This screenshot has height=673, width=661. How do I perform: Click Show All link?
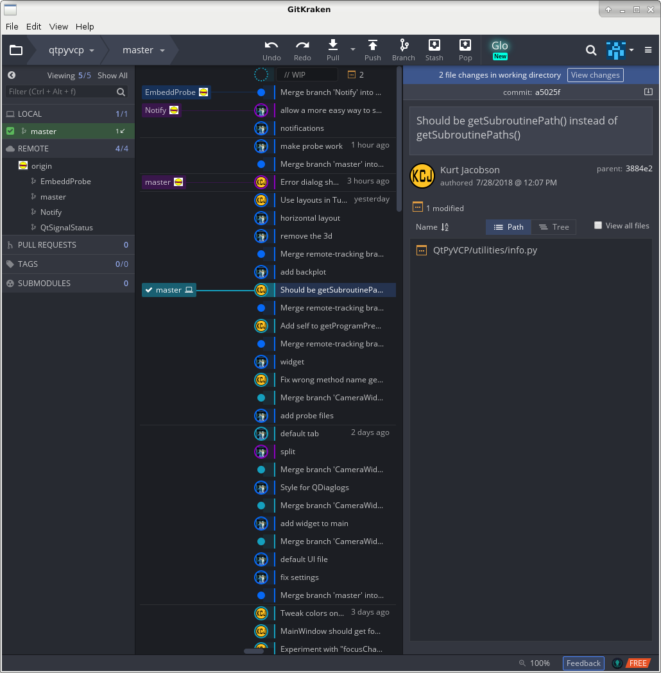coord(112,76)
